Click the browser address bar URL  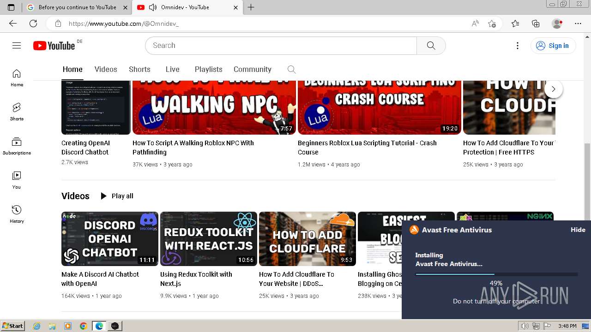(x=123, y=24)
